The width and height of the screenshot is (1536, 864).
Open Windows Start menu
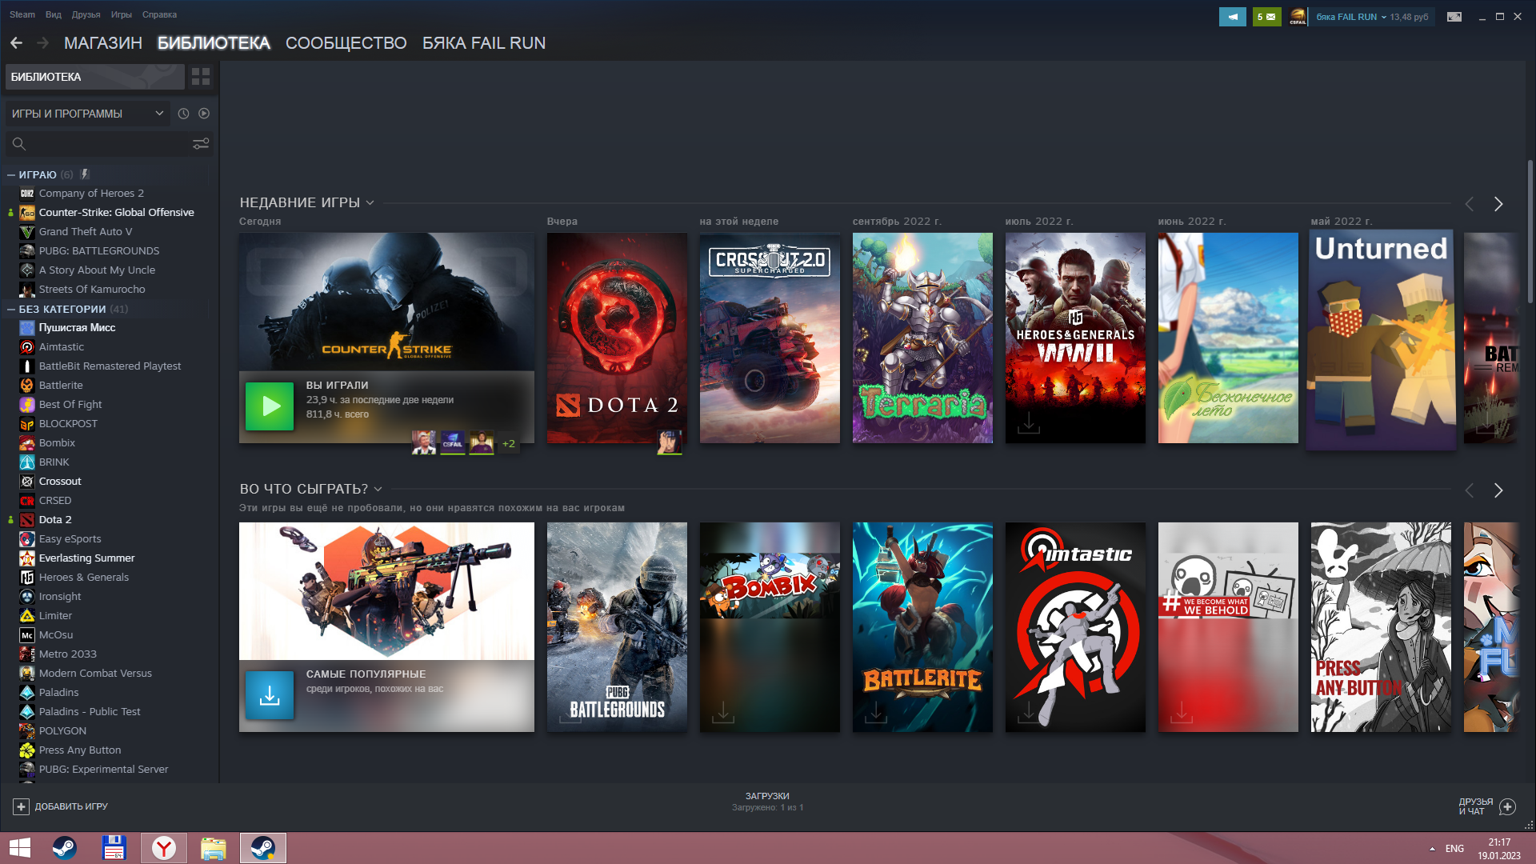pos(20,848)
